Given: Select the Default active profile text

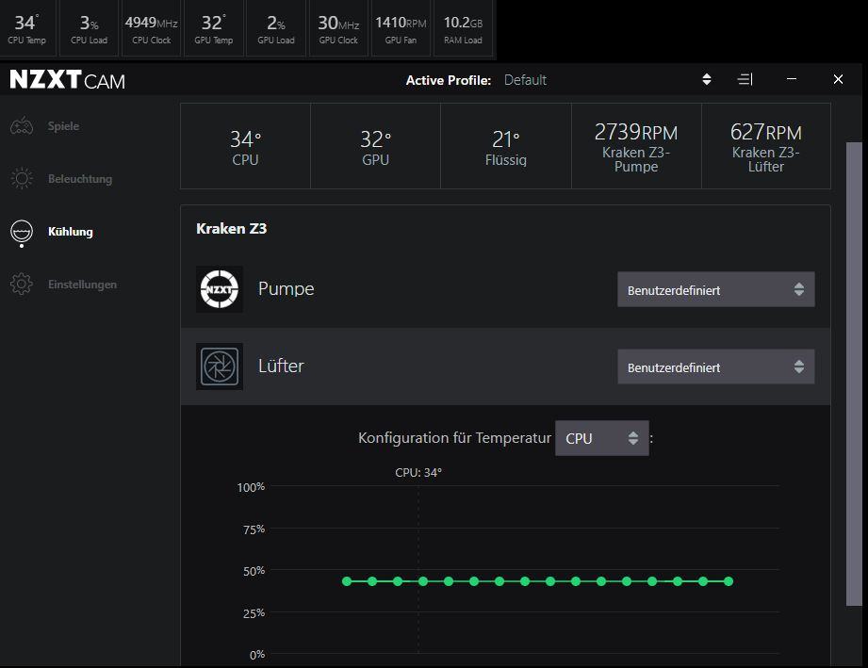Looking at the screenshot, I should 525,80.
